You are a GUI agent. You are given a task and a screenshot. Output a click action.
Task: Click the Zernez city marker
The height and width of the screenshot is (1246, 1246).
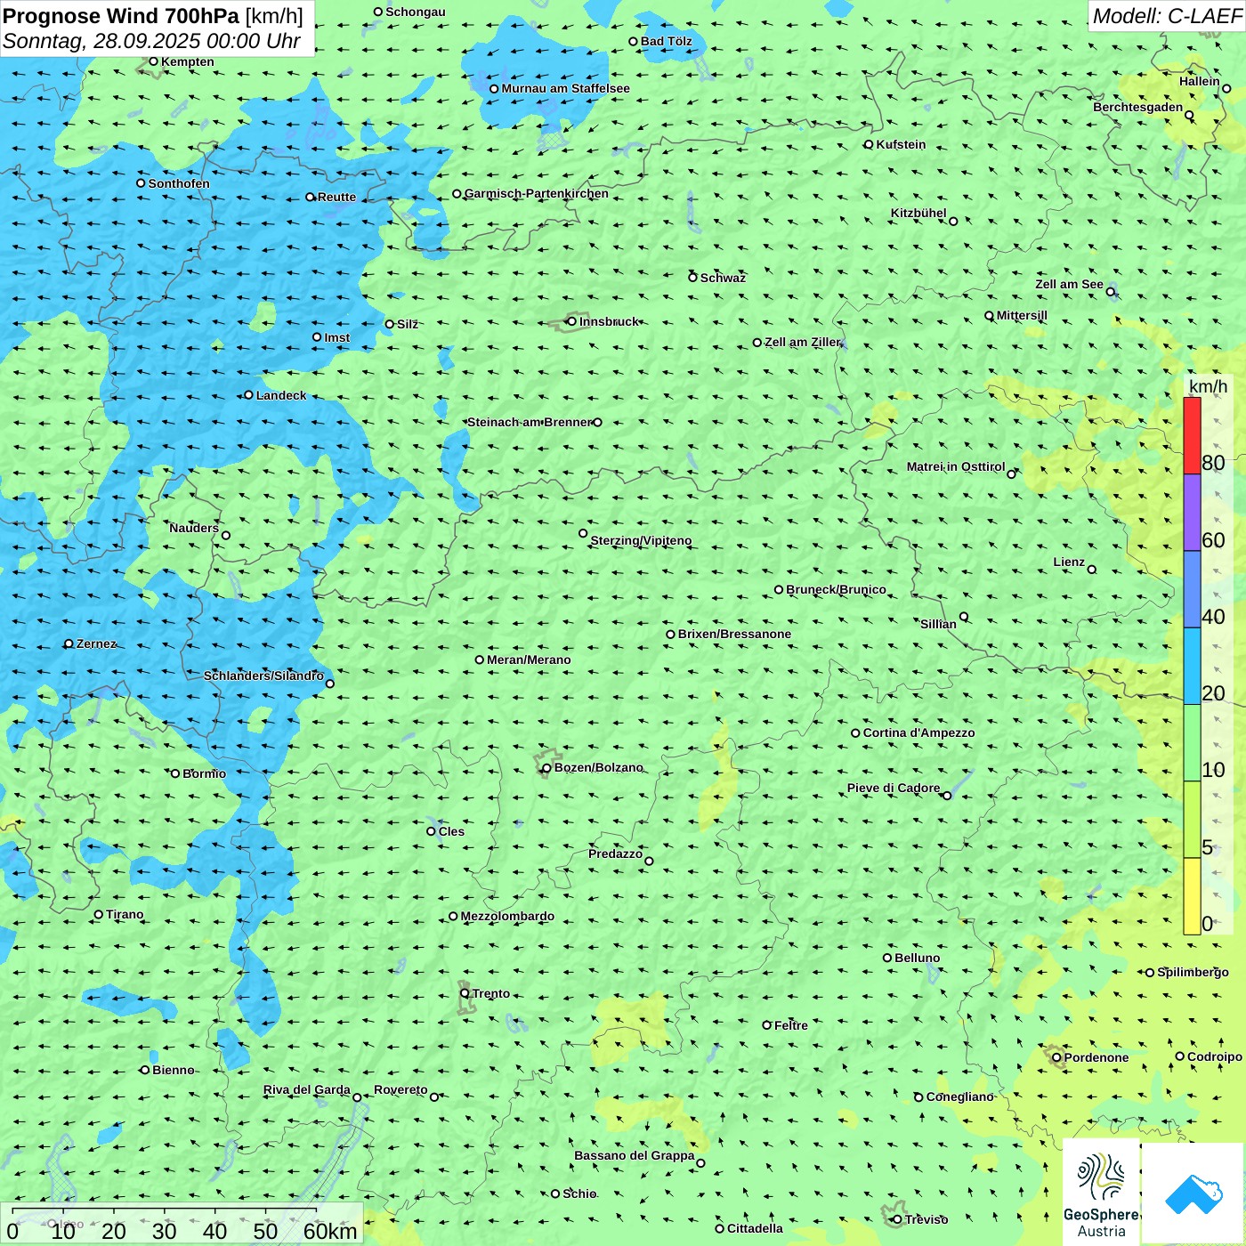(69, 643)
